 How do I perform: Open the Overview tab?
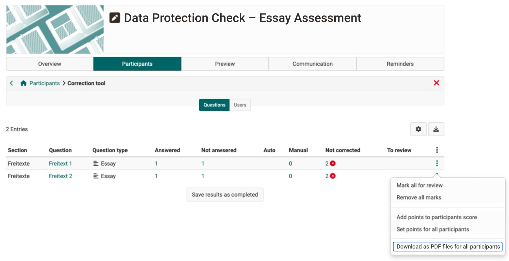click(x=50, y=64)
